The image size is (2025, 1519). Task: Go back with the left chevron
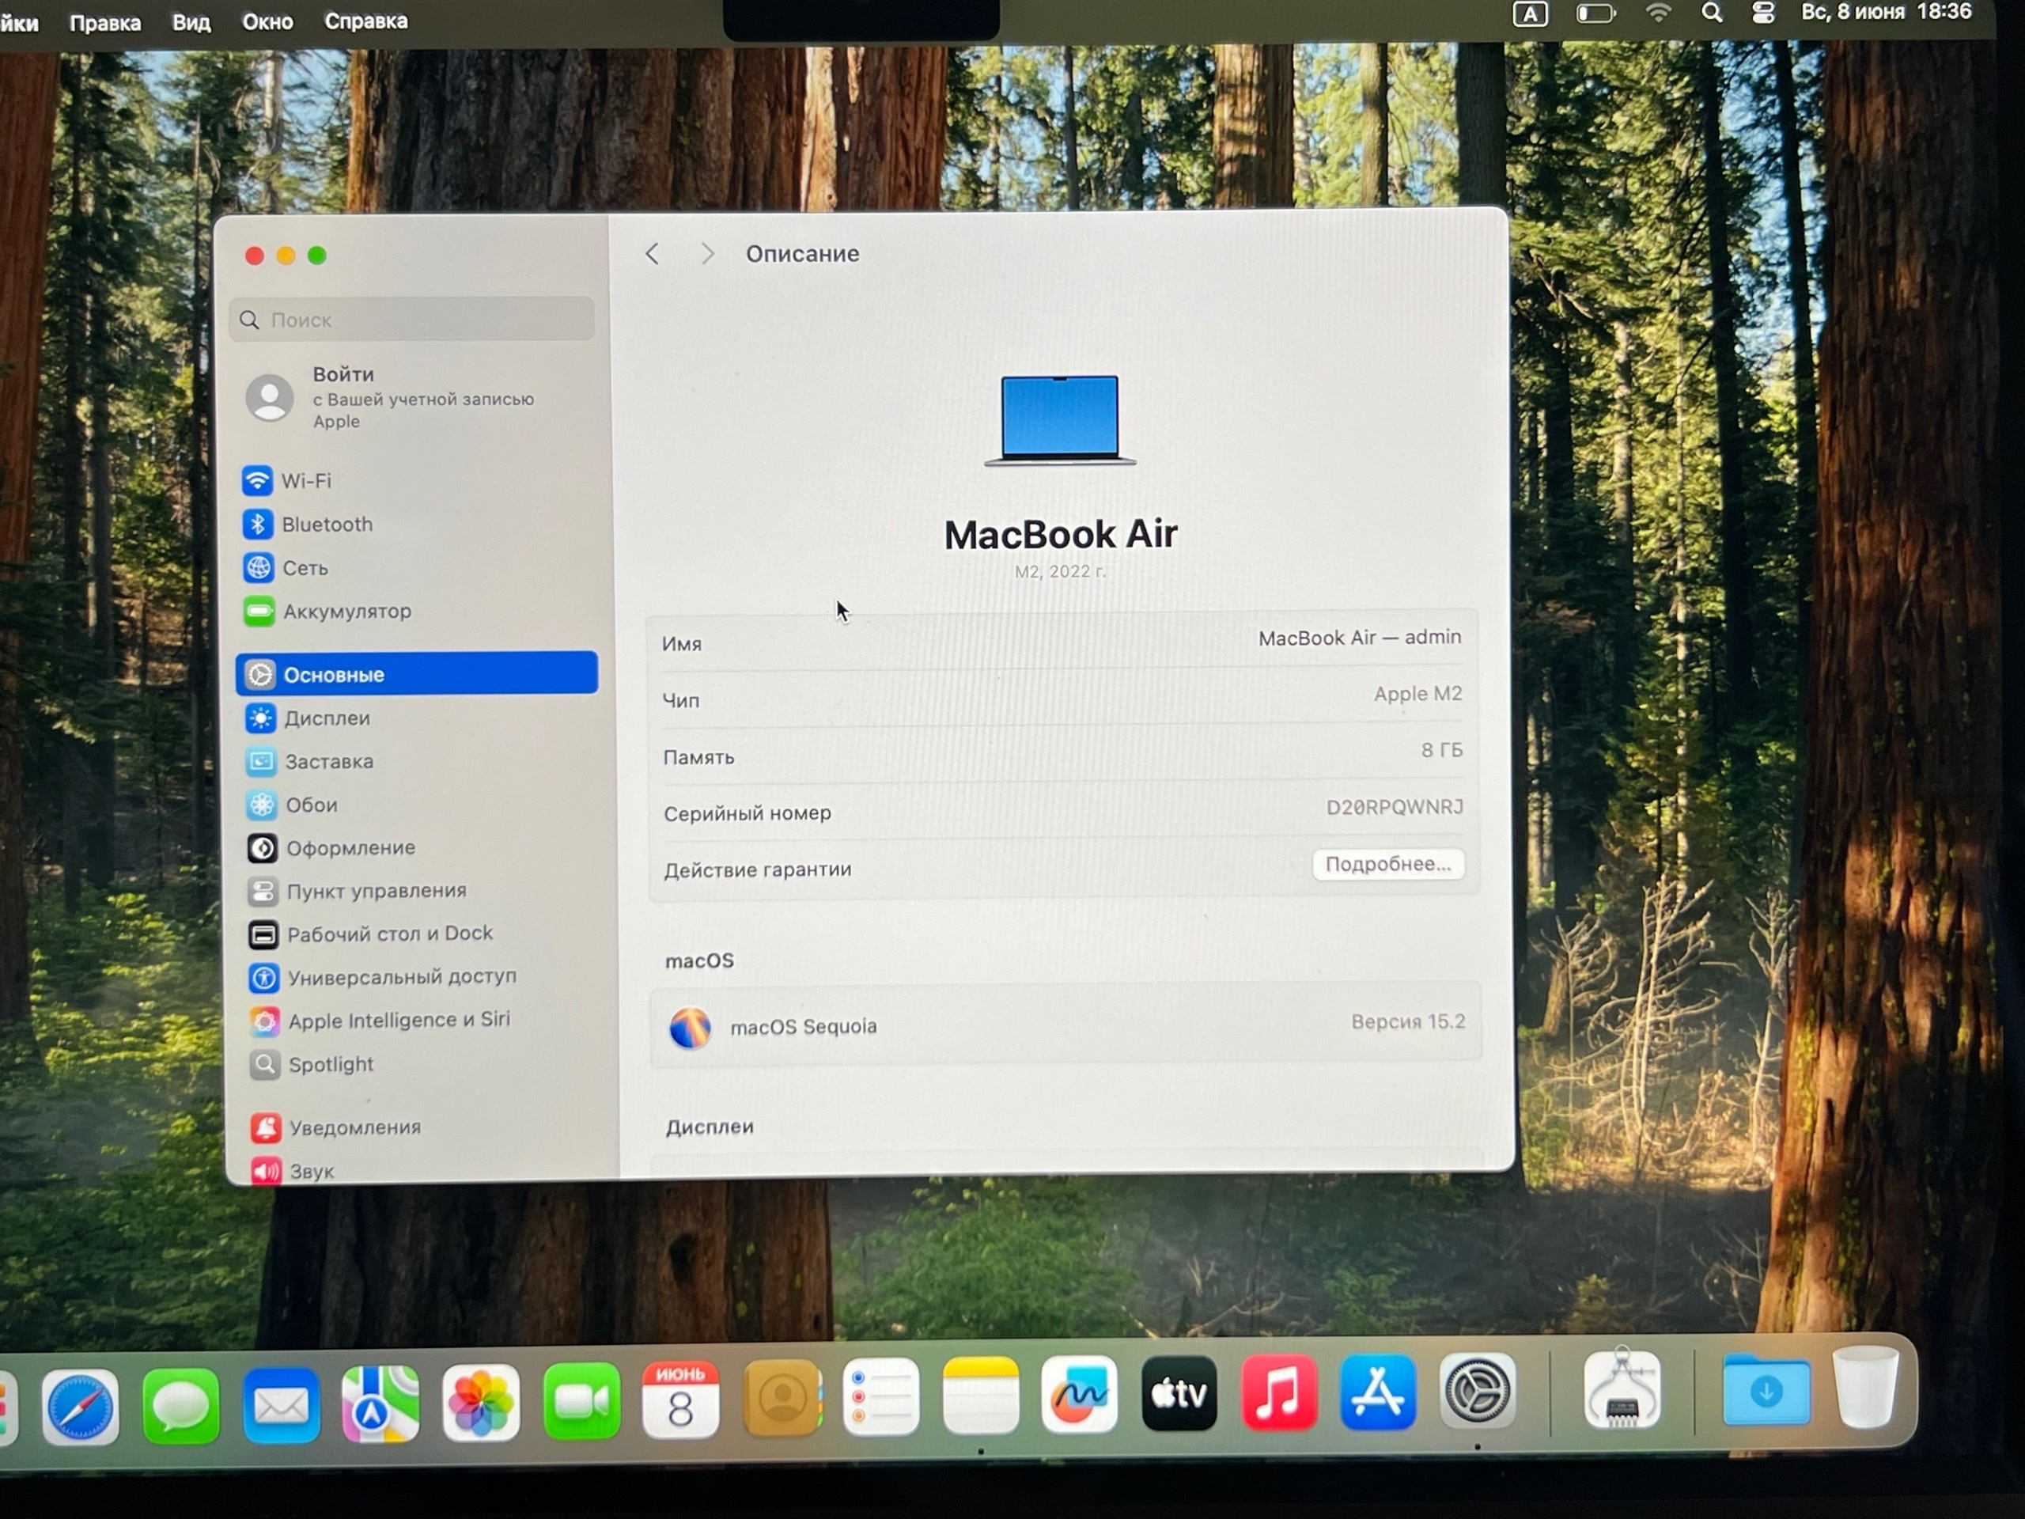(652, 254)
